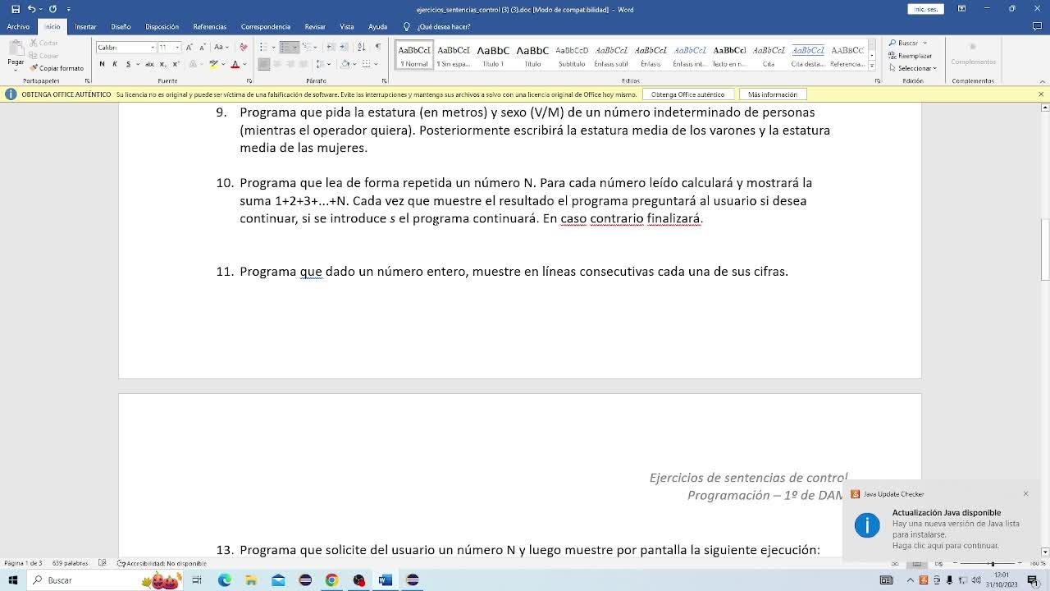Apply the Subtítulo style

(572, 55)
